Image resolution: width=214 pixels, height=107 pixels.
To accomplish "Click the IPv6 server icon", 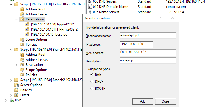I will 12,100.
